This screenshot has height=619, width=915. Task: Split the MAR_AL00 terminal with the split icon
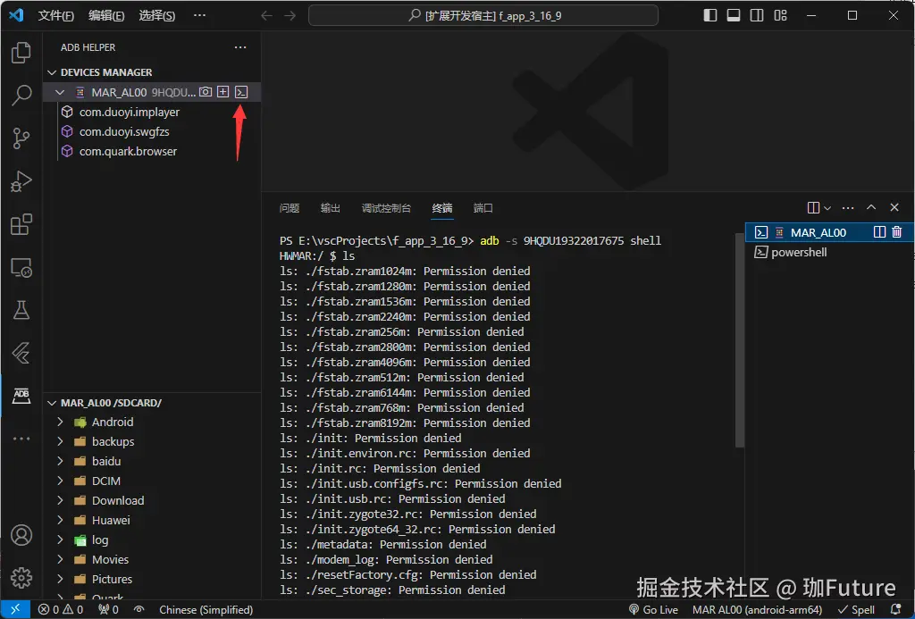880,231
